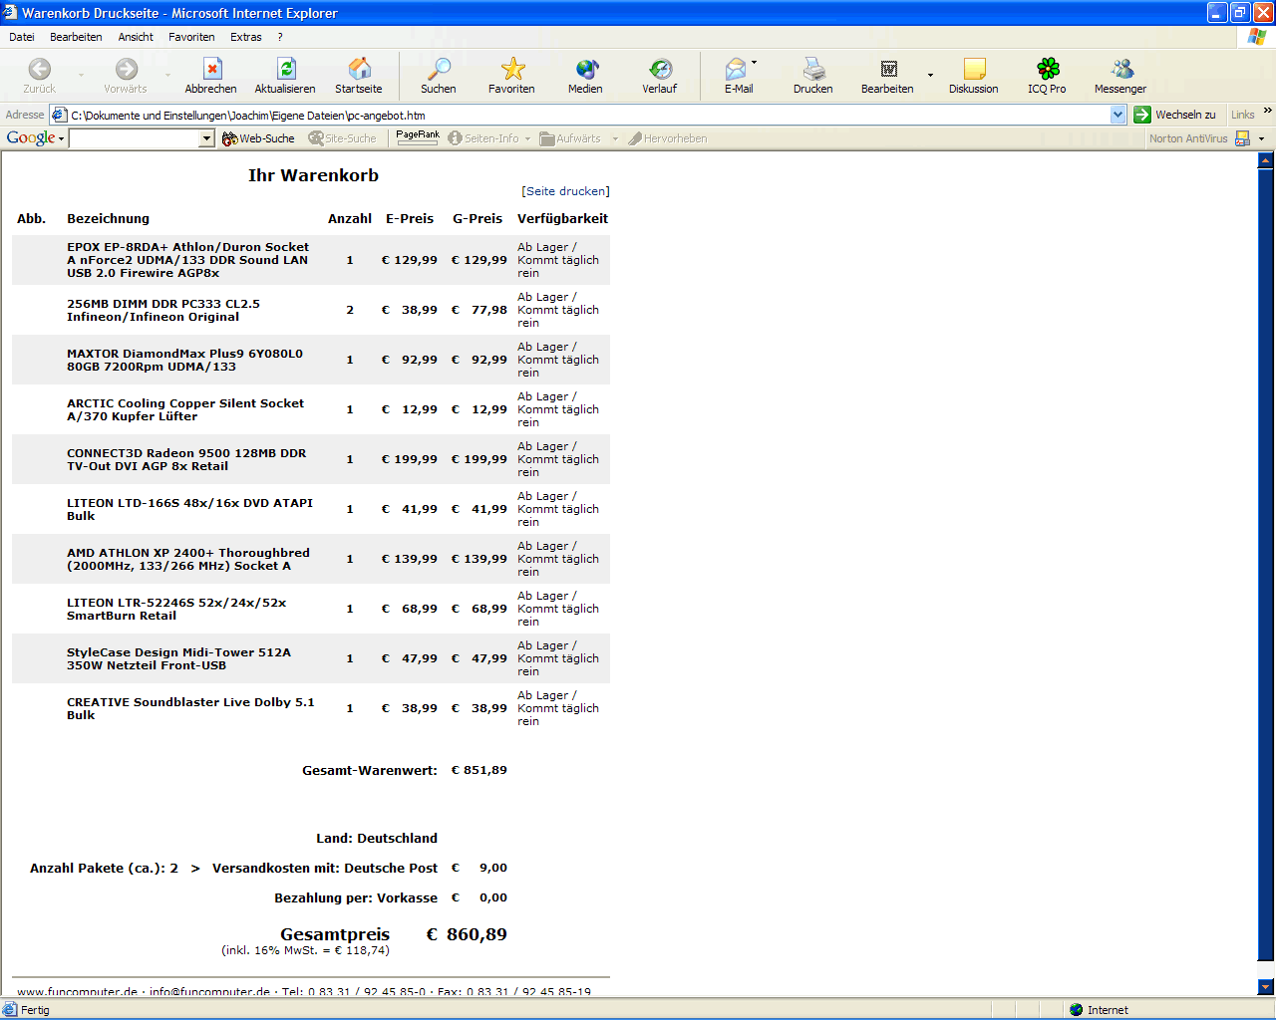
Task: Click the Seite drucken link
Action: (565, 191)
